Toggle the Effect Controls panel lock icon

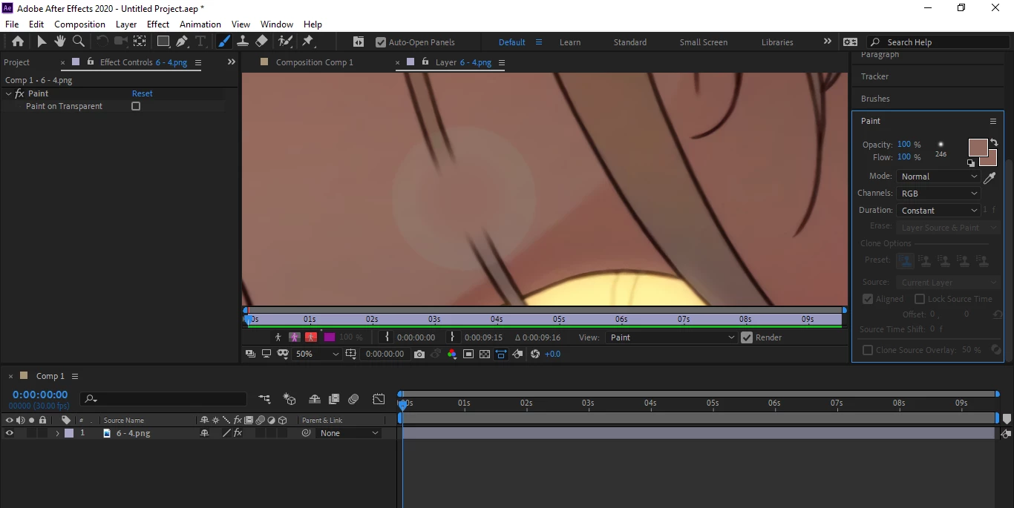(x=91, y=62)
